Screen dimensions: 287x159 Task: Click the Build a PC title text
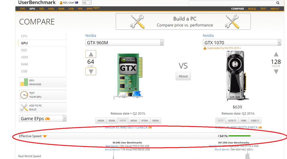(185, 19)
